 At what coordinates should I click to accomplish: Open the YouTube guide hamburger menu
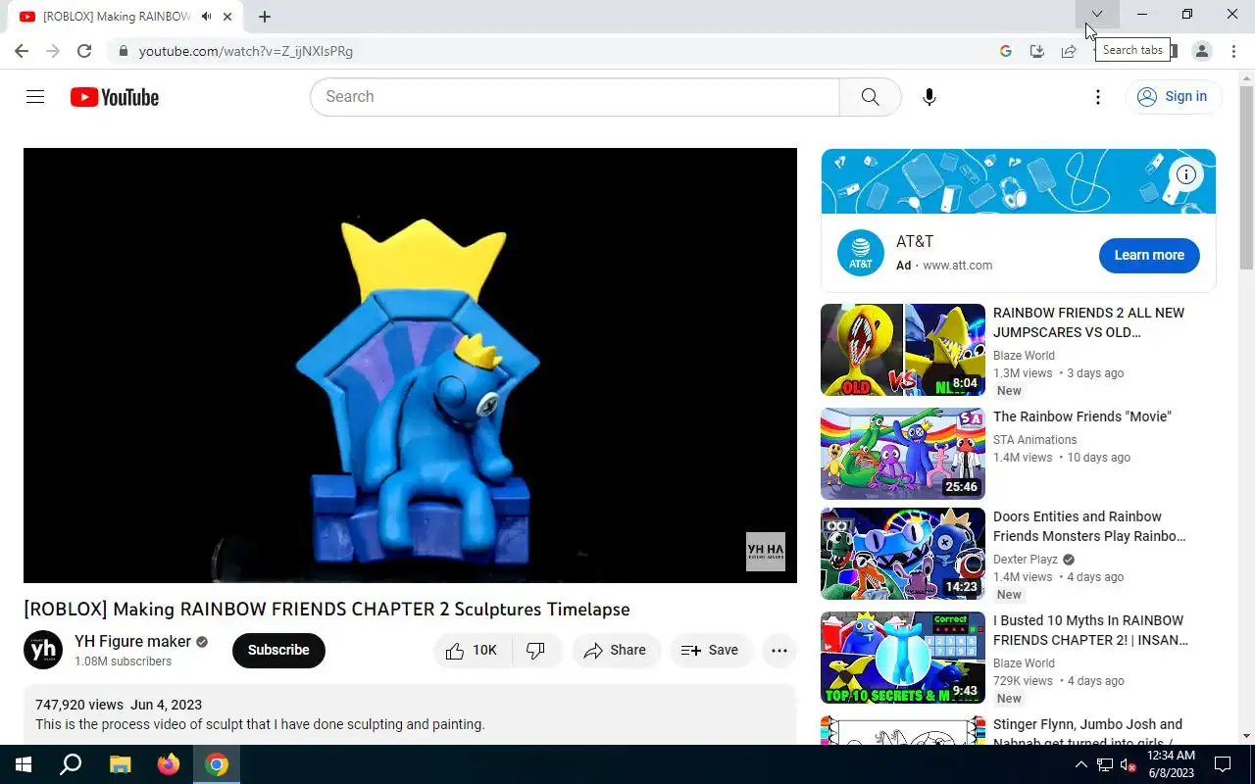tap(35, 96)
